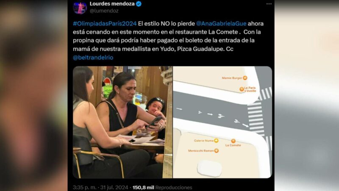This screenshot has width=339, height=191.
Task: Click the Galerie Numa map marker icon
Action: click(x=216, y=141)
